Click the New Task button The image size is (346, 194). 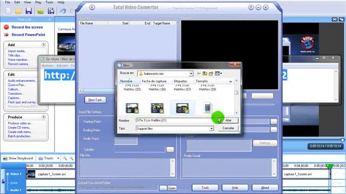click(x=95, y=100)
